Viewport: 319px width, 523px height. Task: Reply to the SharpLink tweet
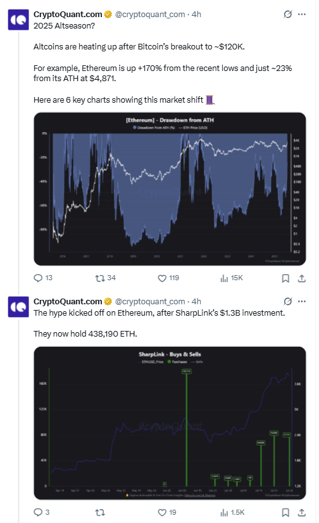(x=39, y=512)
